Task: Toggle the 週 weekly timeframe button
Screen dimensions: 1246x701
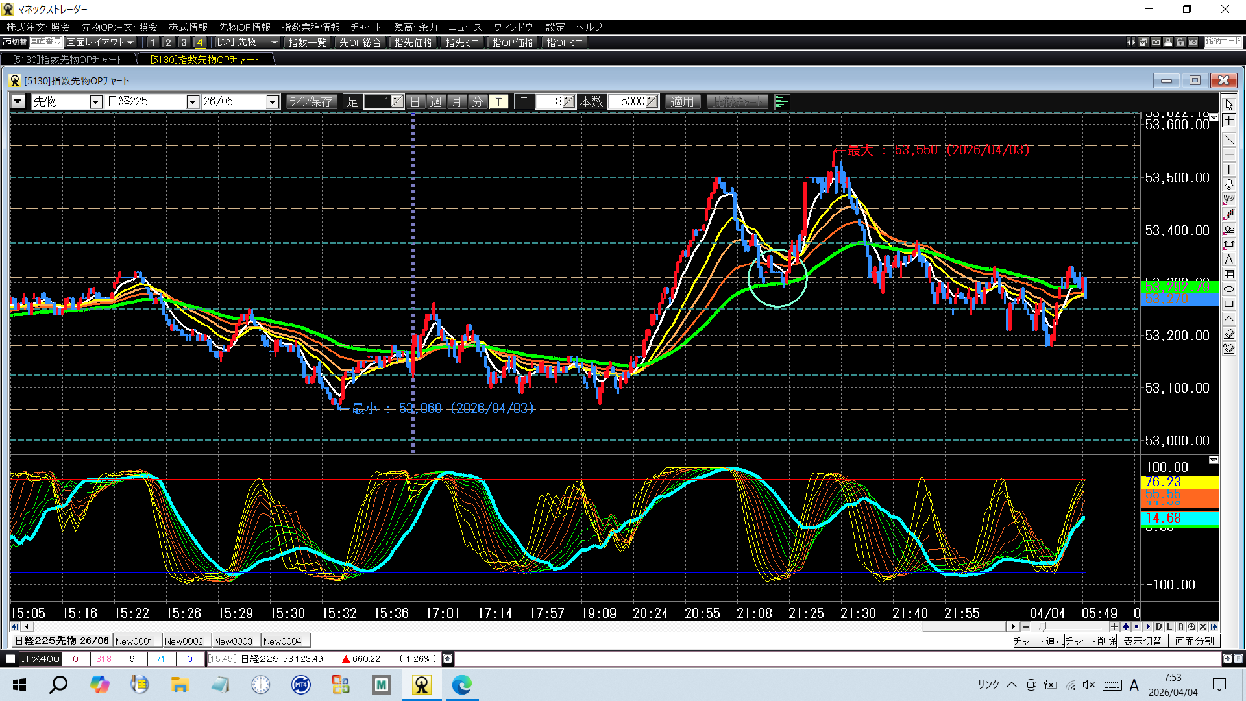Action: 436,102
